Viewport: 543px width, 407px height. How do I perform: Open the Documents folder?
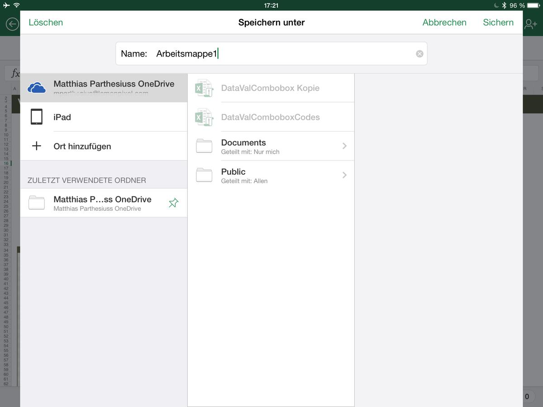271,146
